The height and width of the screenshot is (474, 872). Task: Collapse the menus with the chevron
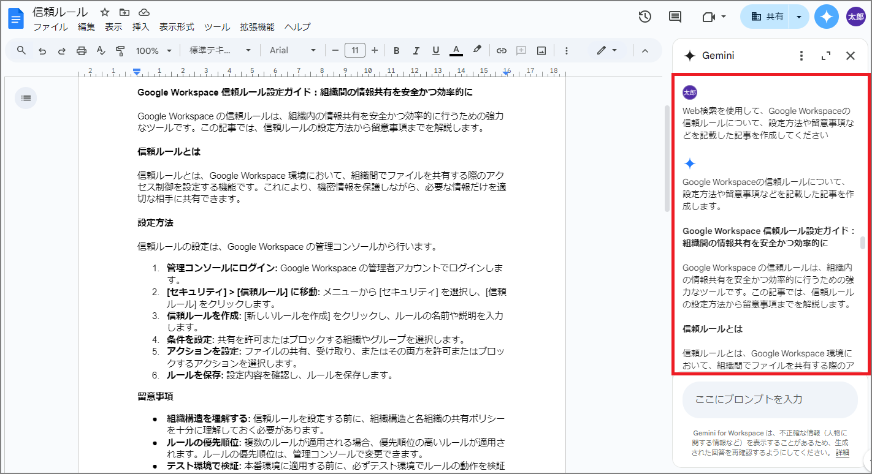coord(644,50)
